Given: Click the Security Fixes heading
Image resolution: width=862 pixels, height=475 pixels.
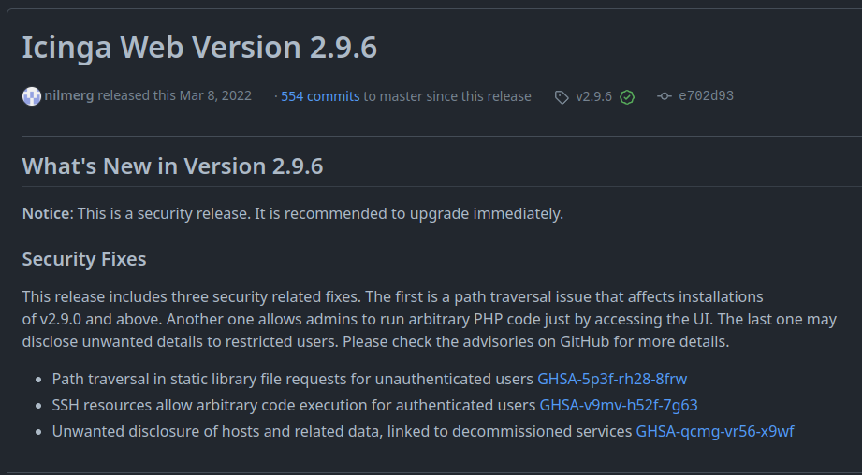Looking at the screenshot, I should click(x=84, y=259).
